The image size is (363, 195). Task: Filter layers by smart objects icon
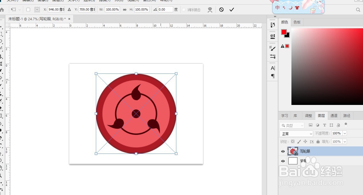[x=338, y=125]
